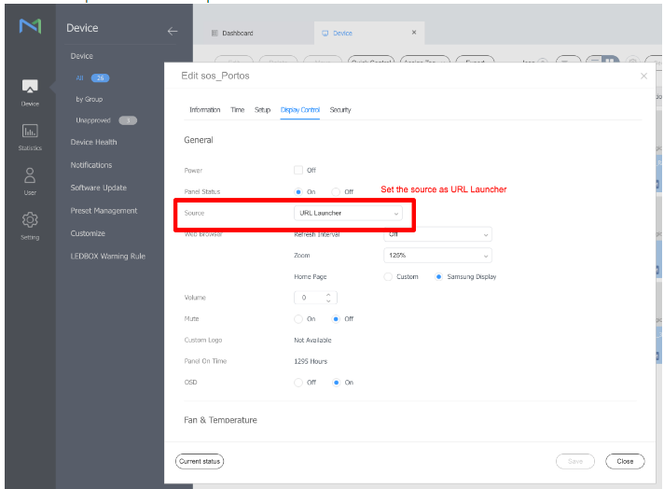Switch to the Setup tab

[x=262, y=110]
